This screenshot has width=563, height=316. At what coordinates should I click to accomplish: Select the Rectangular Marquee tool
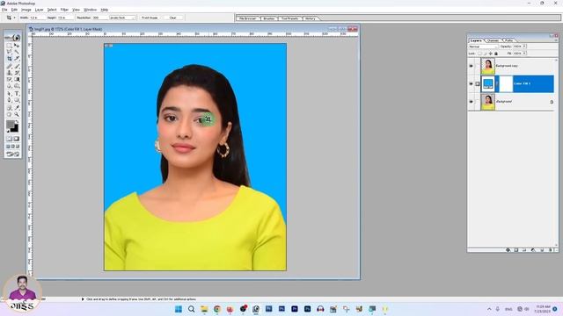click(10, 46)
